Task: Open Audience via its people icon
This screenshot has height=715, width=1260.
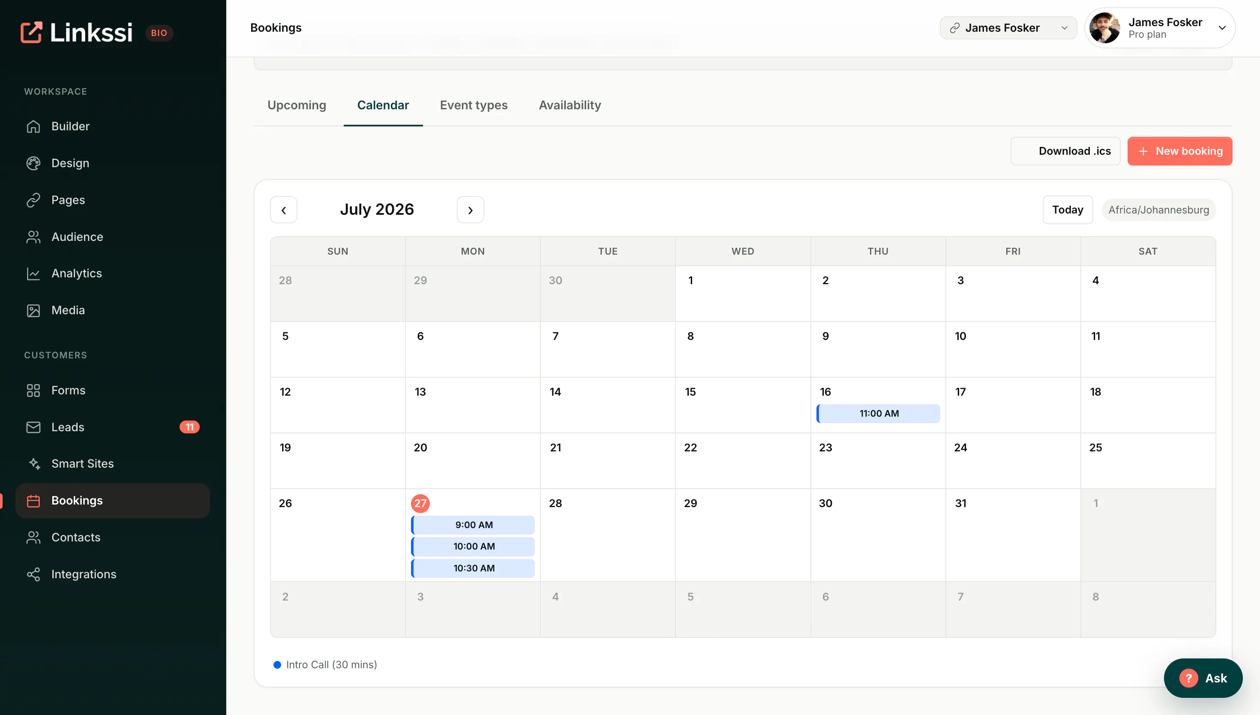Action: pyautogui.click(x=33, y=237)
